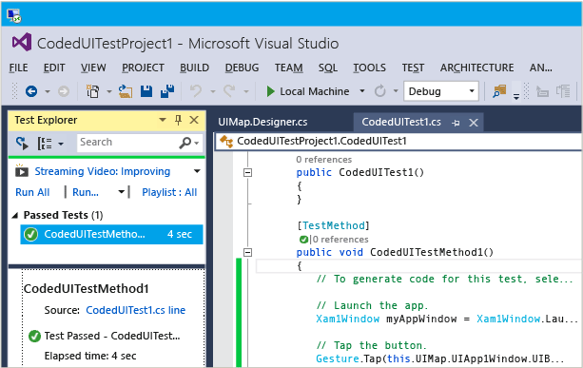Open the ARCHITECTURE menu
Screen dimensions: 583x368
click(x=477, y=68)
